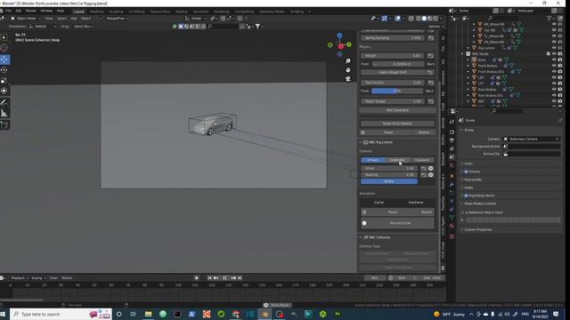Open the File menu
The image size is (570, 320).
point(9,12)
